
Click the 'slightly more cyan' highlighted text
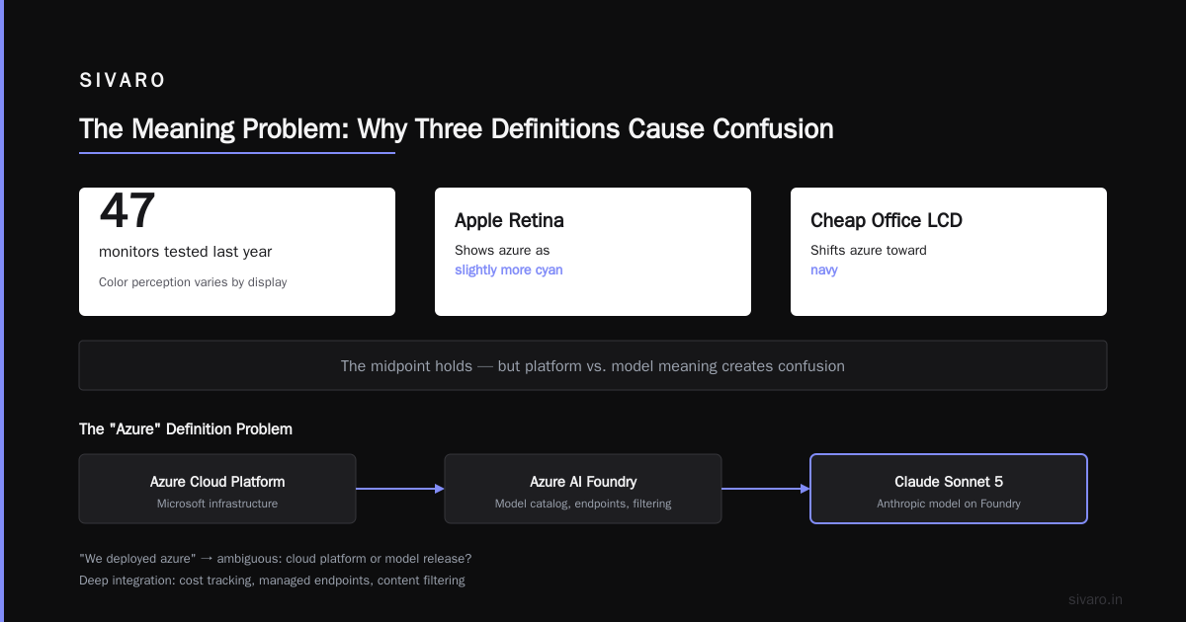(x=509, y=270)
